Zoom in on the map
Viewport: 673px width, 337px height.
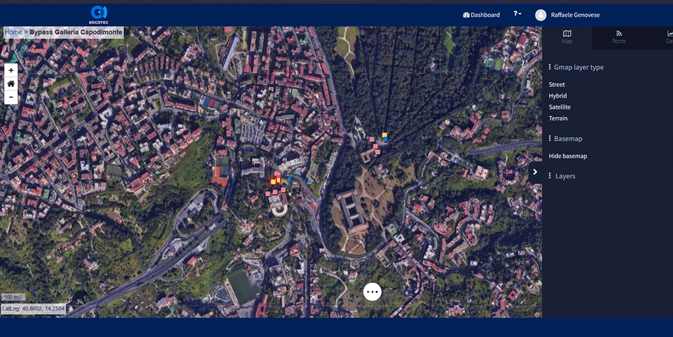(x=11, y=70)
